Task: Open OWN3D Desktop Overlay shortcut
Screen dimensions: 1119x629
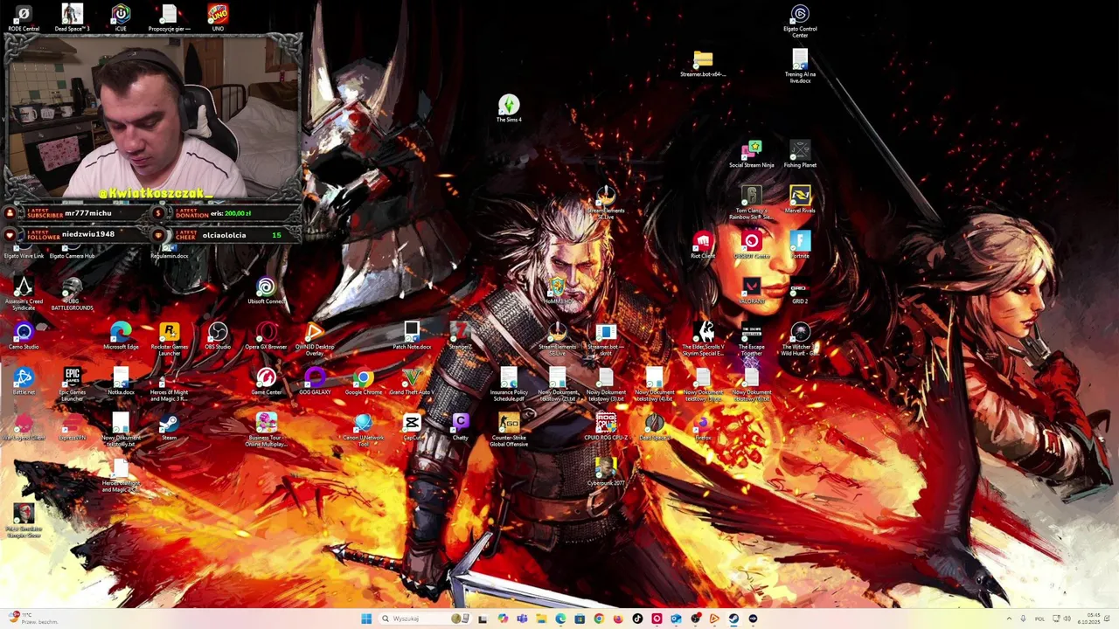Action: 315,339
